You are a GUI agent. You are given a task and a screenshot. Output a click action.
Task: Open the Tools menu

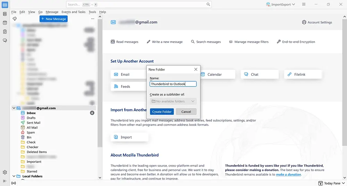pos(92,12)
